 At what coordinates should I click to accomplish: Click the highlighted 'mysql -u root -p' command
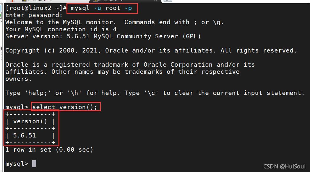(x=101, y=8)
